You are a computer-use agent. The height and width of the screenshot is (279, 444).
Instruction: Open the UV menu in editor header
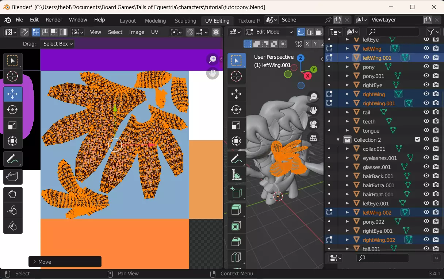(x=154, y=32)
